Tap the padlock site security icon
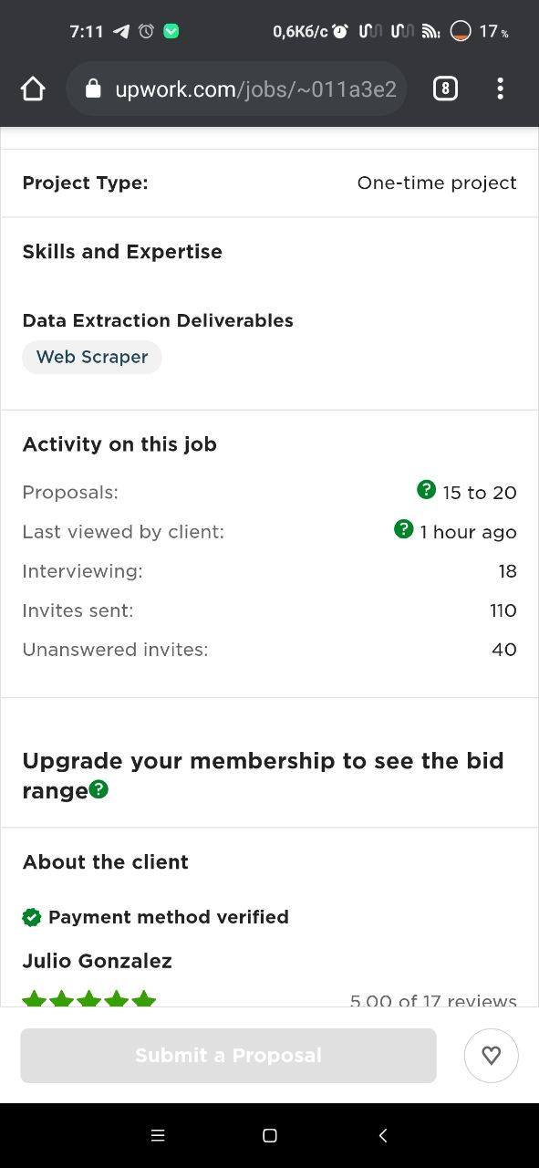Image resolution: width=539 pixels, height=1168 pixels. click(x=92, y=89)
